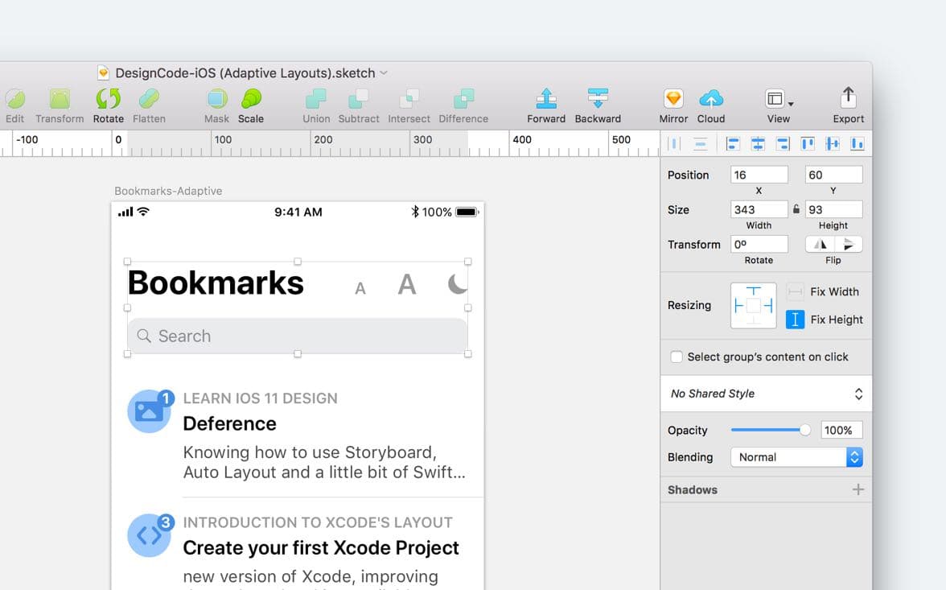
Task: Click the moon night mode icon
Action: pos(457,283)
